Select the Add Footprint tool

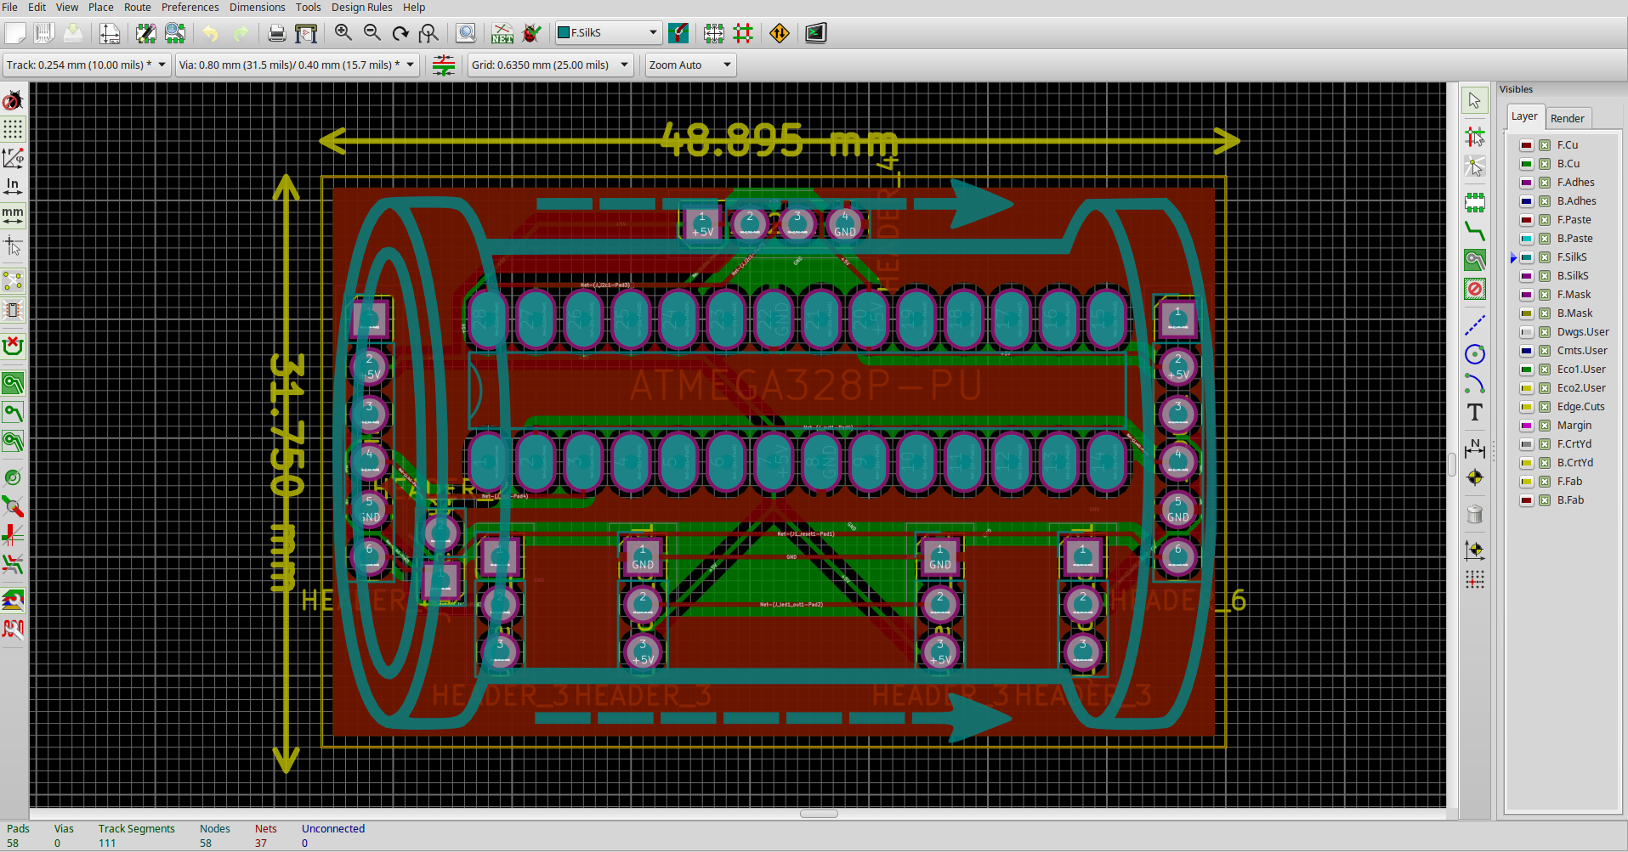point(1475,202)
